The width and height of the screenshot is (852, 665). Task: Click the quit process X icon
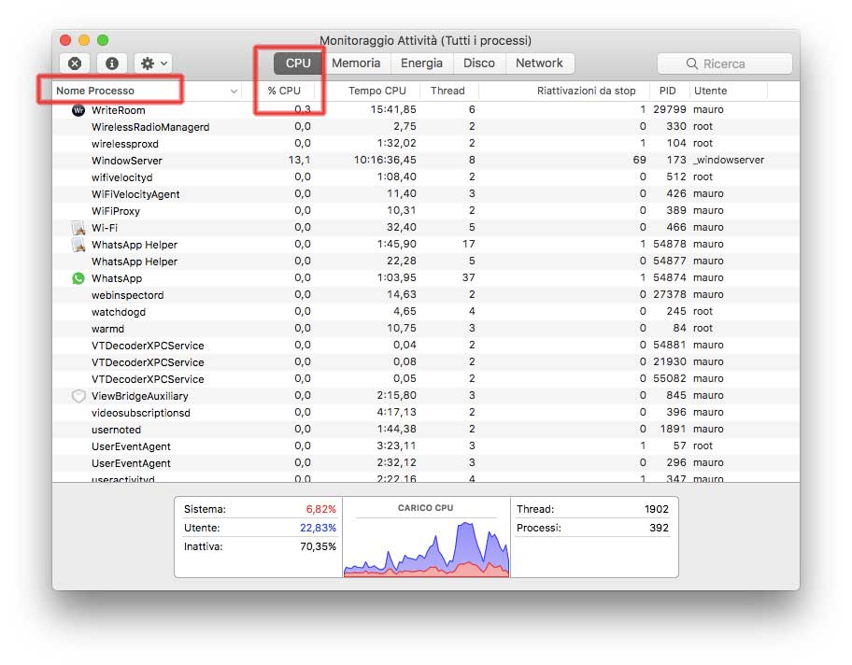tap(75, 64)
